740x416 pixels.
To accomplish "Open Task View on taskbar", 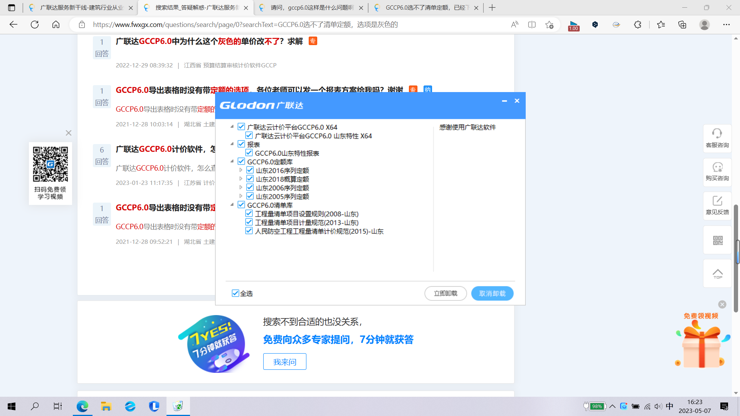I will pos(58,406).
